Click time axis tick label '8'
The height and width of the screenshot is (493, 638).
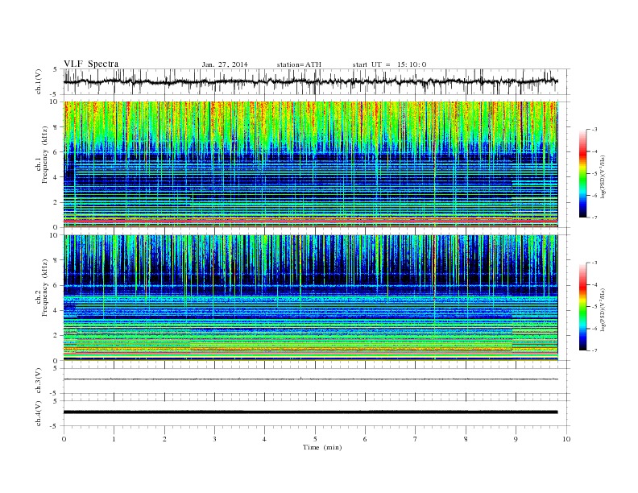(466, 439)
